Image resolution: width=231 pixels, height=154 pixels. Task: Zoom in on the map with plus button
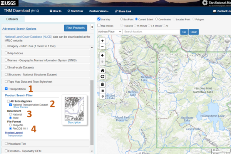point(102,41)
